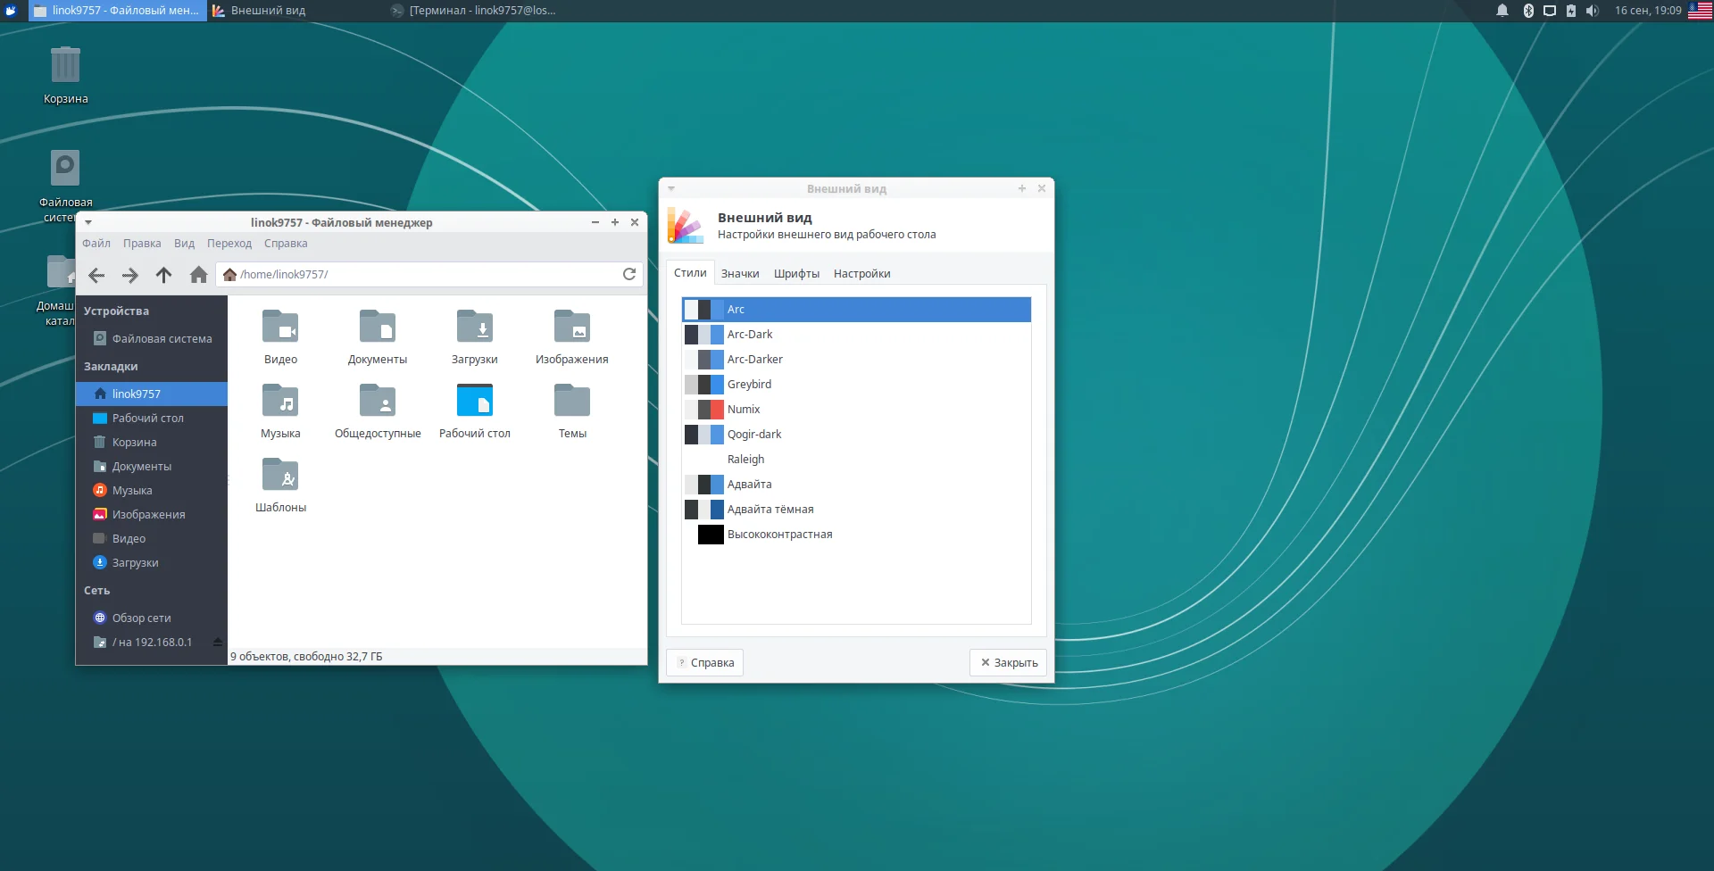This screenshot has height=871, width=1714.
Task: Click the Закрыть button
Action: tap(1009, 662)
